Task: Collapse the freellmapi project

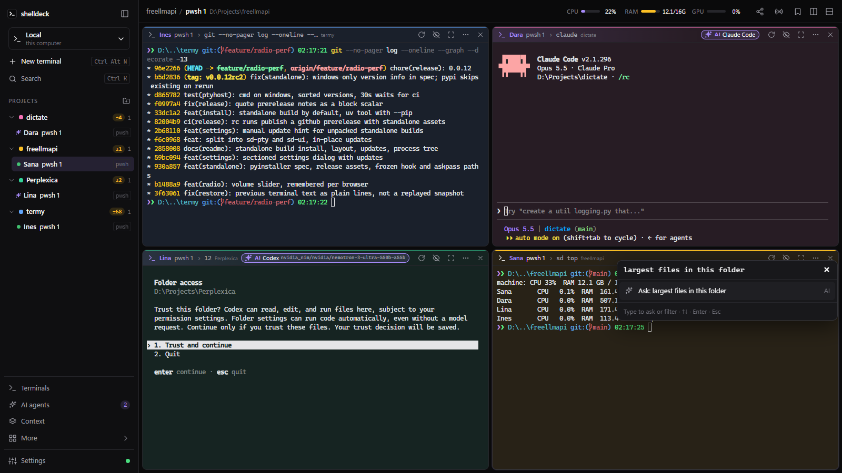Action: tap(12, 149)
